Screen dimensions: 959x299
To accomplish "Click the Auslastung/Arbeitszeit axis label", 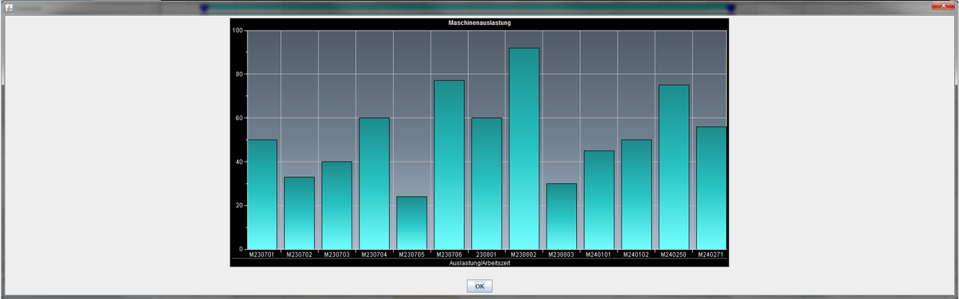I will [x=480, y=263].
